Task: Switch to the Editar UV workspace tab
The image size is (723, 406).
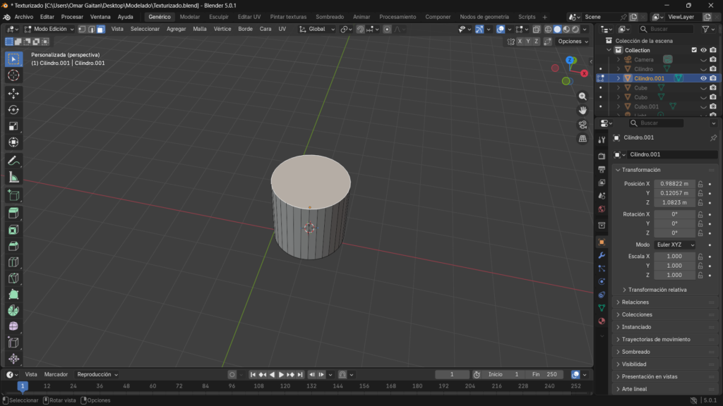Action: click(x=249, y=16)
